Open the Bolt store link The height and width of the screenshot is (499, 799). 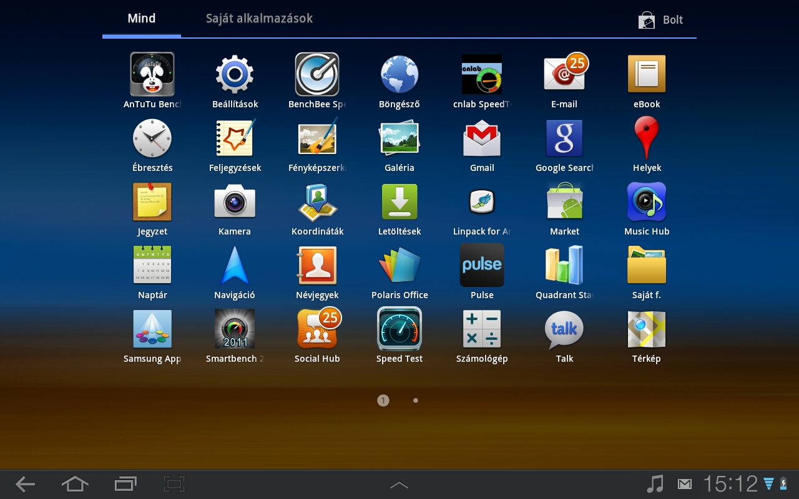[x=660, y=20]
